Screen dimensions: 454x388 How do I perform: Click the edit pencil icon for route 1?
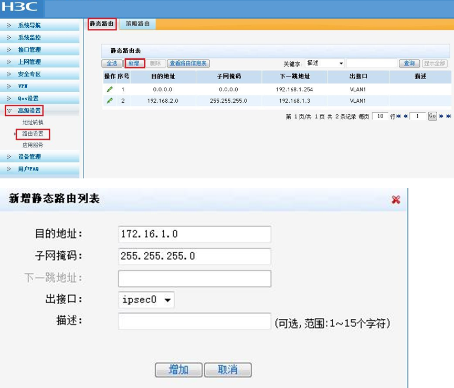pos(110,90)
